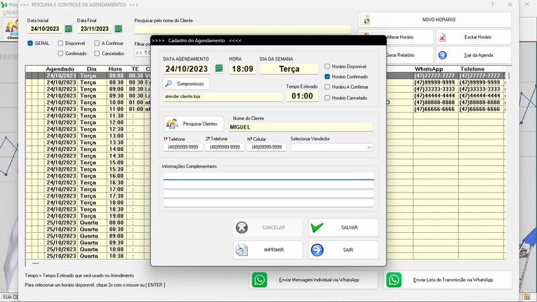
Task: Click blue arrow icon on Sair button
Action: pos(317,250)
